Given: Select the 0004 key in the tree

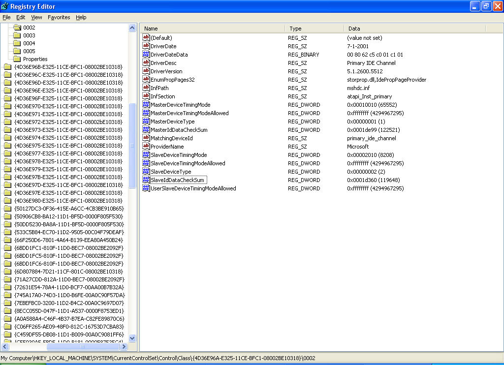Looking at the screenshot, I should [29, 43].
